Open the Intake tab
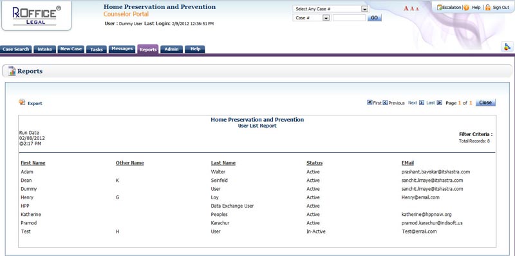 44,49
